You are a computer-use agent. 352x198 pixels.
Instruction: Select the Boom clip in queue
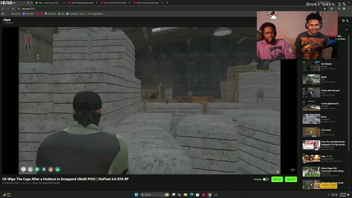[x=324, y=119]
